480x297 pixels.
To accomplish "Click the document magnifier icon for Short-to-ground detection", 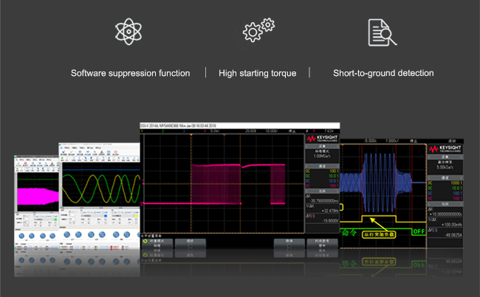I will pyautogui.click(x=380, y=32).
